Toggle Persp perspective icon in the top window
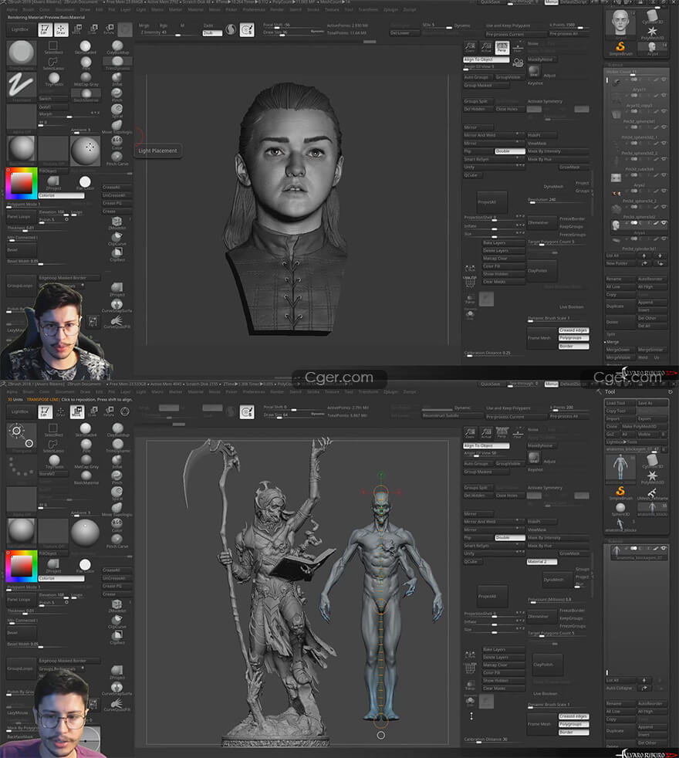This screenshot has height=758, width=679. pos(502,47)
